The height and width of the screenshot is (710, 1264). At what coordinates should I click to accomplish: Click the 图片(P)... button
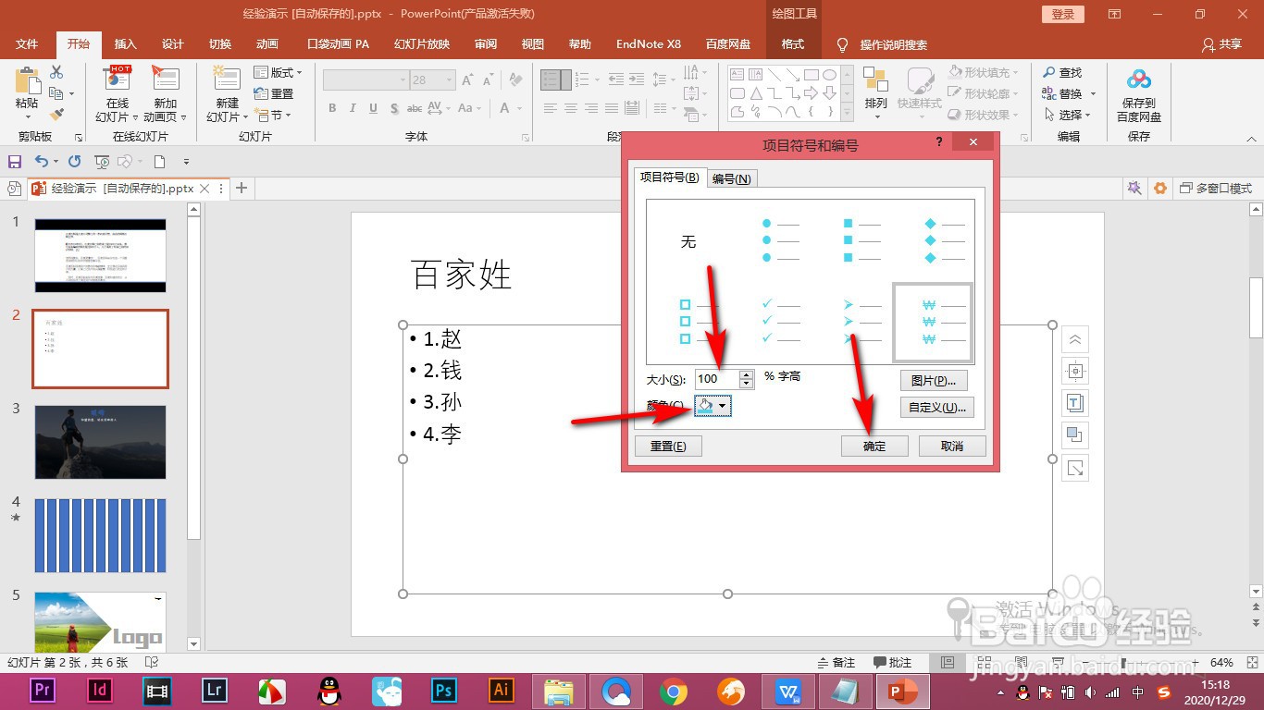(x=936, y=380)
